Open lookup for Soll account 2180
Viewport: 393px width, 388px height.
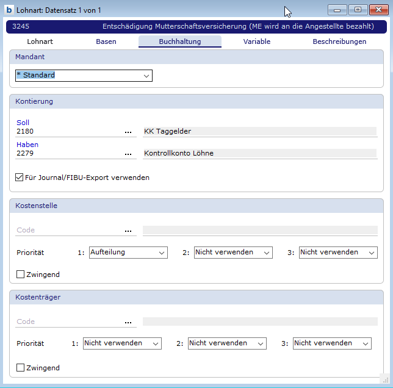[x=128, y=131]
